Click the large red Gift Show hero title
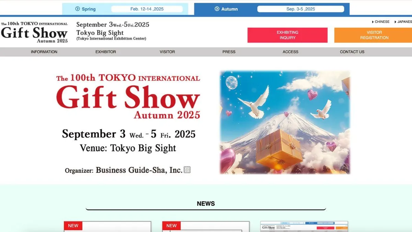Screen dimensions: 412x232 point(128,97)
